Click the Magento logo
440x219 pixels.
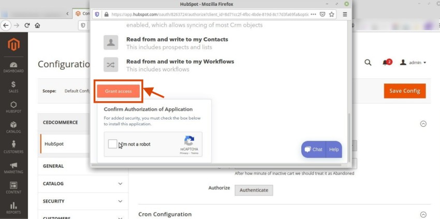click(x=14, y=45)
